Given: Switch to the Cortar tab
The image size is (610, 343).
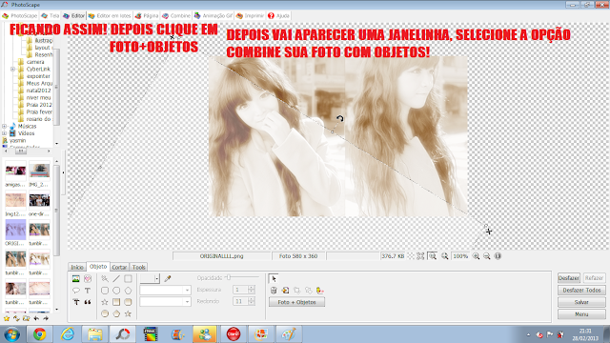Looking at the screenshot, I should pos(119,267).
